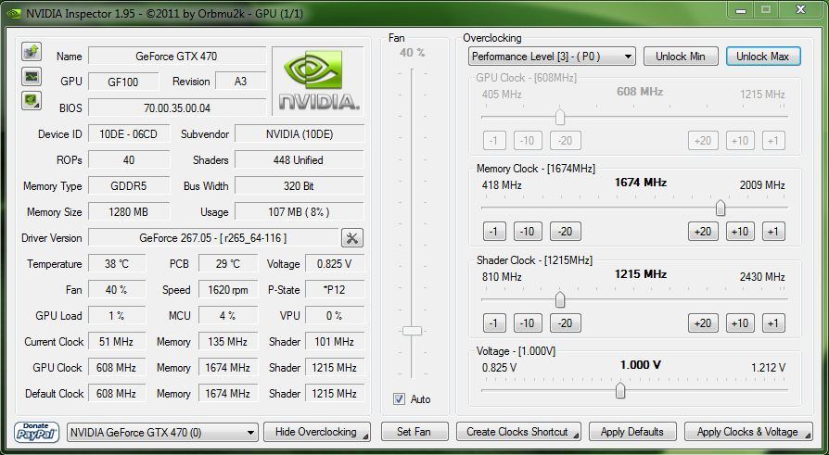
Task: Click Hide Overclocking button
Action: [317, 432]
